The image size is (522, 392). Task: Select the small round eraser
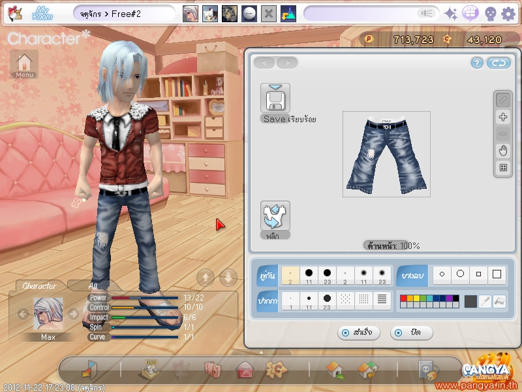[442, 274]
